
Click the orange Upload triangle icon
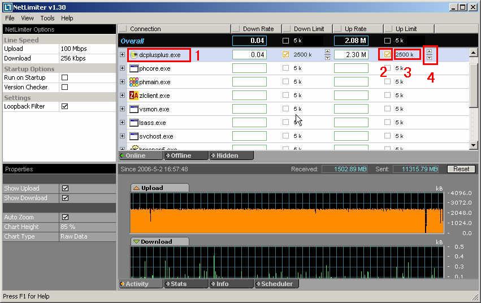coord(136,188)
